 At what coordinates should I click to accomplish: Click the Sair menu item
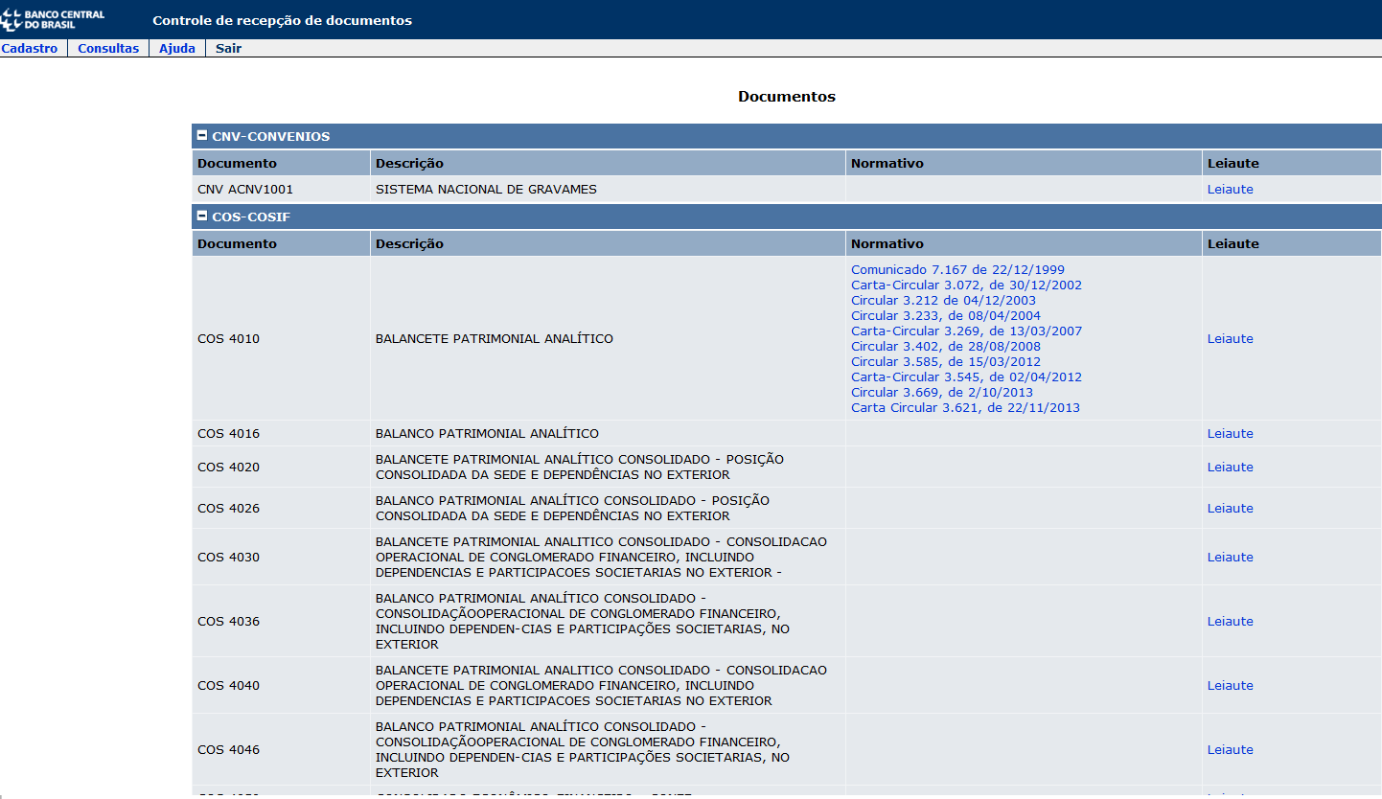(x=228, y=48)
